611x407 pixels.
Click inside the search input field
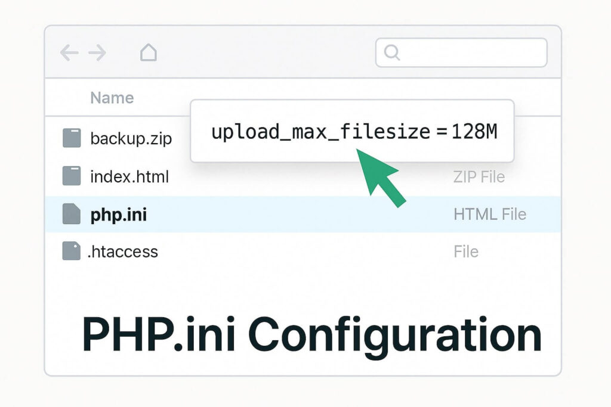(x=465, y=53)
